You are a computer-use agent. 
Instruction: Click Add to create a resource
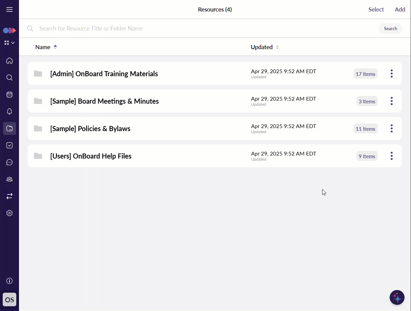[x=400, y=9]
